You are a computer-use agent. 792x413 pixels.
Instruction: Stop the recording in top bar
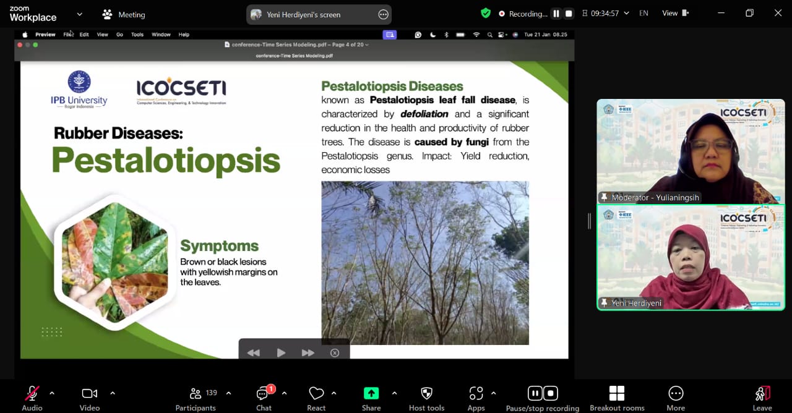click(x=569, y=14)
